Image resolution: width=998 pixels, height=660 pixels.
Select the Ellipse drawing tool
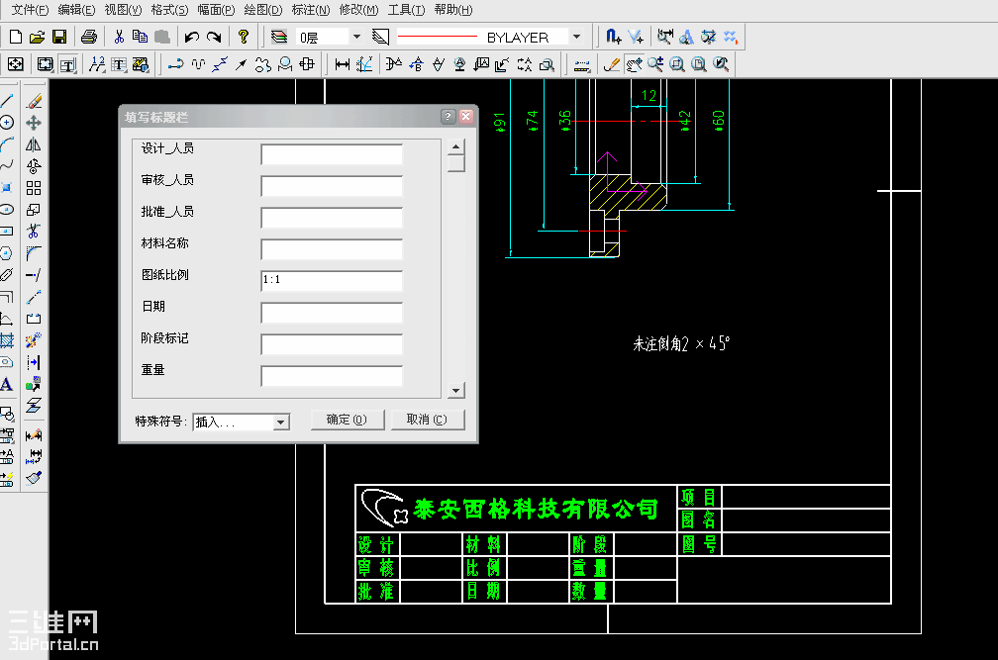pos(6,209)
